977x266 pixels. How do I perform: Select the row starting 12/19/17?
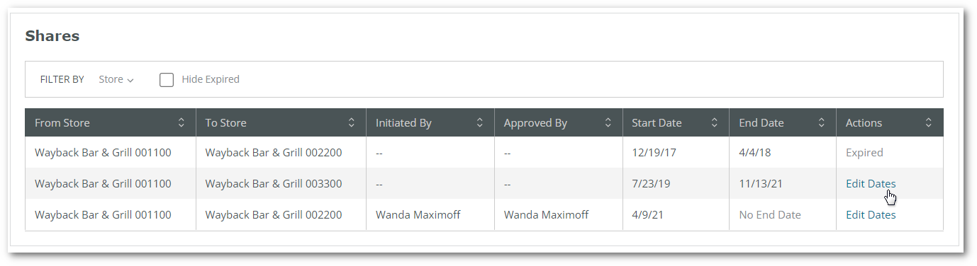[484, 152]
